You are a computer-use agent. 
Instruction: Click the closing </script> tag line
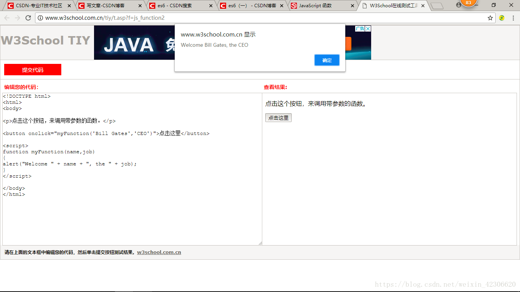click(x=17, y=176)
